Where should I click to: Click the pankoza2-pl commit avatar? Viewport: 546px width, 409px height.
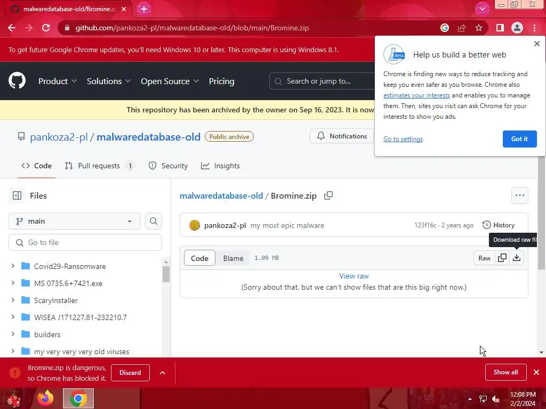pyautogui.click(x=195, y=225)
